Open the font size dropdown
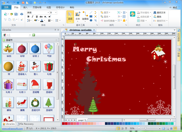This screenshot has width=182, height=132. coord(56,12)
